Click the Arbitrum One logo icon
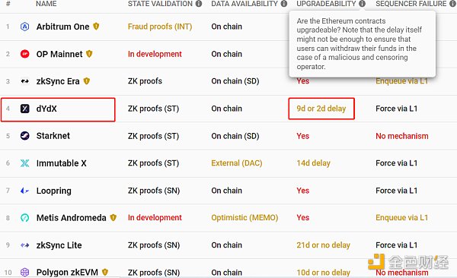The image size is (457, 278). [25, 27]
